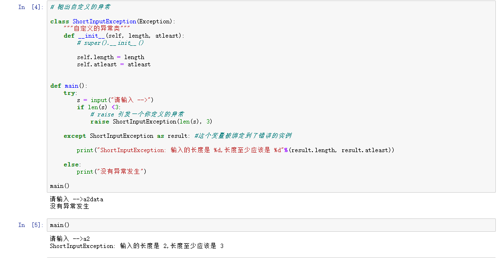Place cursor on class ShortInputException definition line
Image resolution: width=503 pixels, height=258 pixels.
point(113,21)
